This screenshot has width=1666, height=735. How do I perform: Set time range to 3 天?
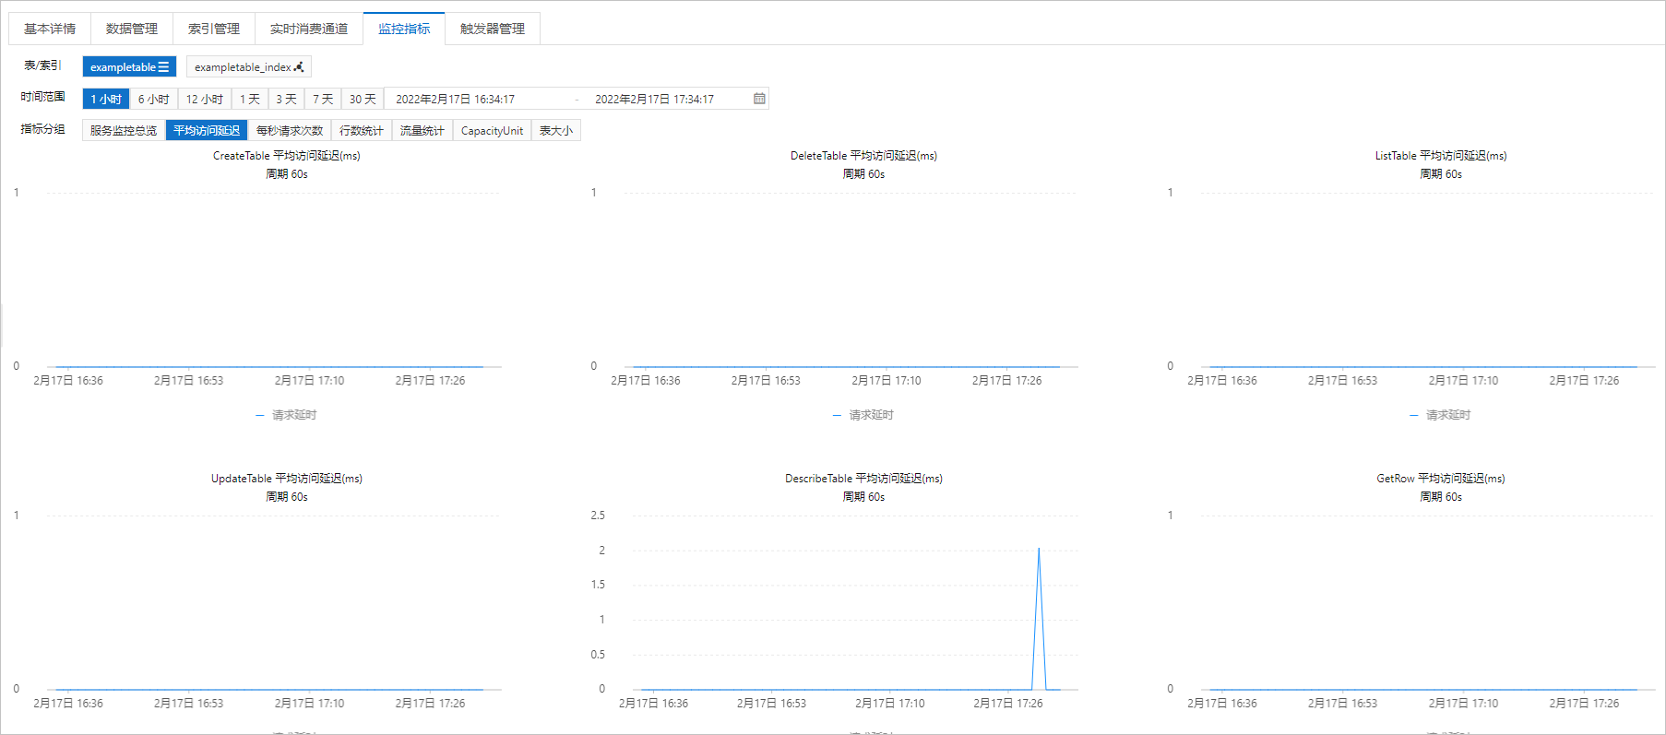286,99
